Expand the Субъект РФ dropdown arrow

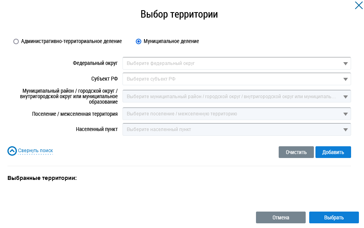pyautogui.click(x=345, y=79)
